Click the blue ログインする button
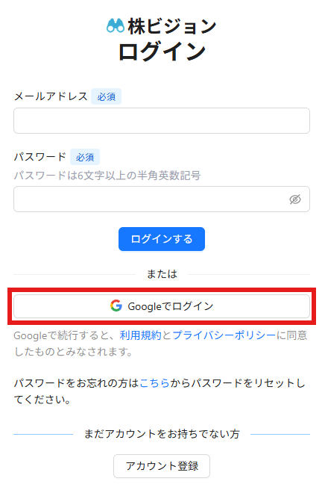This screenshot has width=325, height=493. point(162,239)
